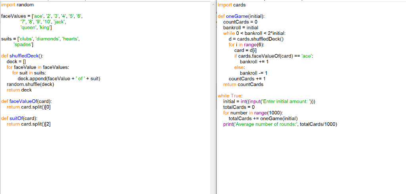Viewport: 406px width, 194px height.
Task: Click the 'bankroll = initial' line
Action: coord(241,28)
